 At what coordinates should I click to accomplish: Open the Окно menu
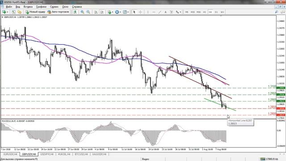tap(65, 7)
